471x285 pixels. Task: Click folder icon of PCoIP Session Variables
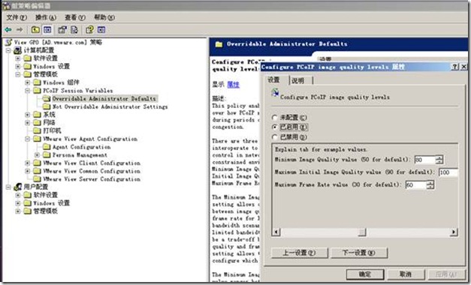(38, 90)
